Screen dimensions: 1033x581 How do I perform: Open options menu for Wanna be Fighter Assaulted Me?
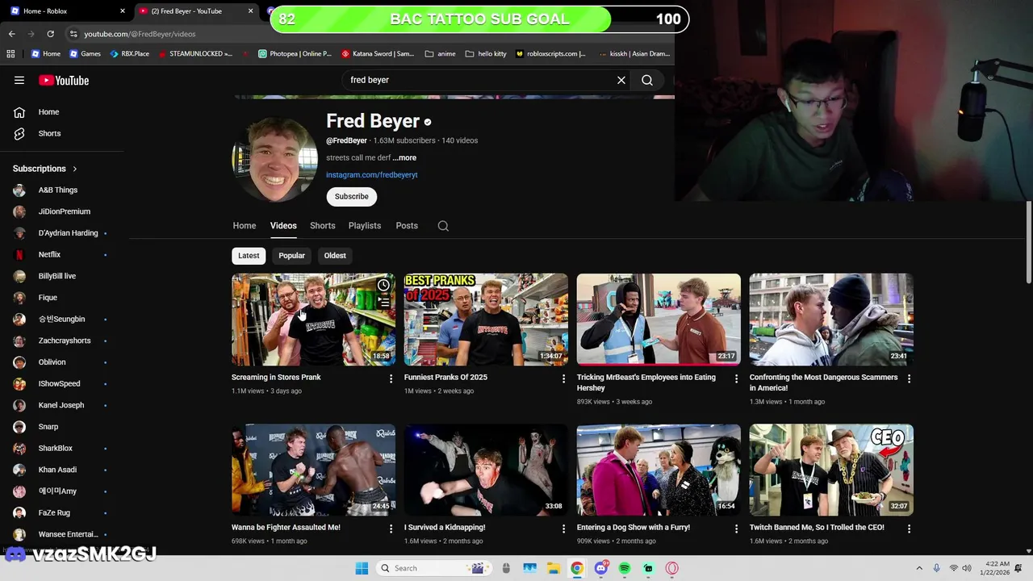coord(391,529)
